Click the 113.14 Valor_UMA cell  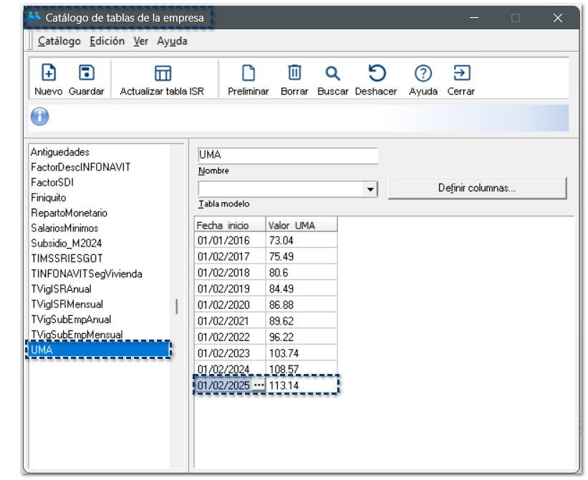pos(301,385)
